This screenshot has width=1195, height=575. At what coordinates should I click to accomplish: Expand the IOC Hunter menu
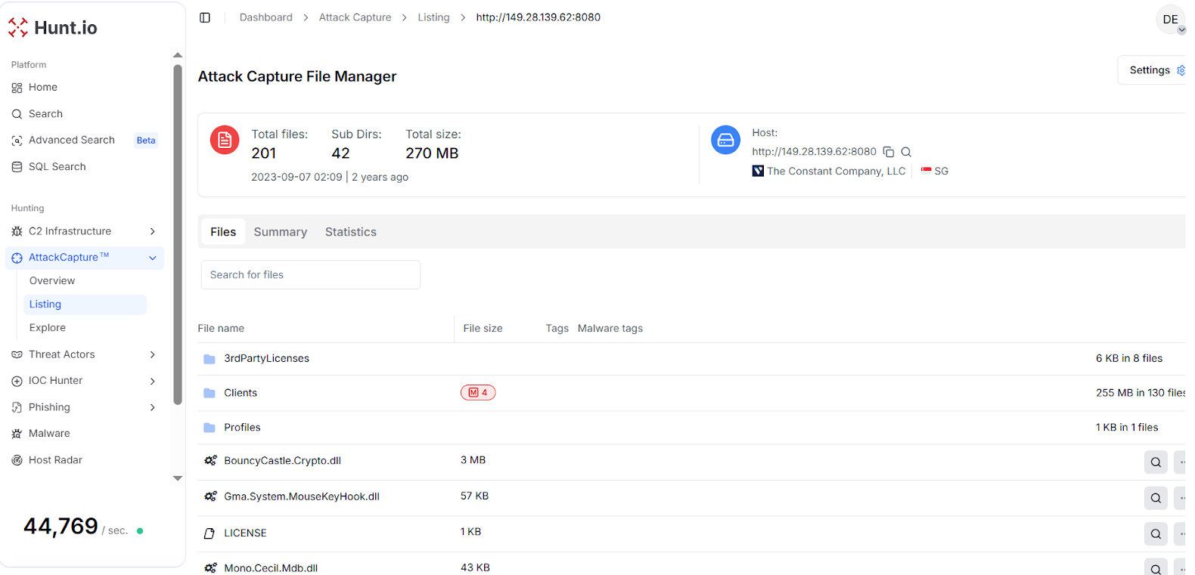[x=152, y=381]
